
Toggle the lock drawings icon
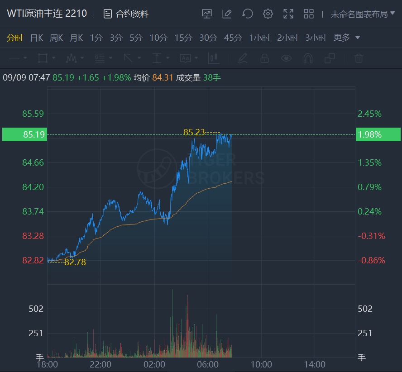[x=264, y=58]
